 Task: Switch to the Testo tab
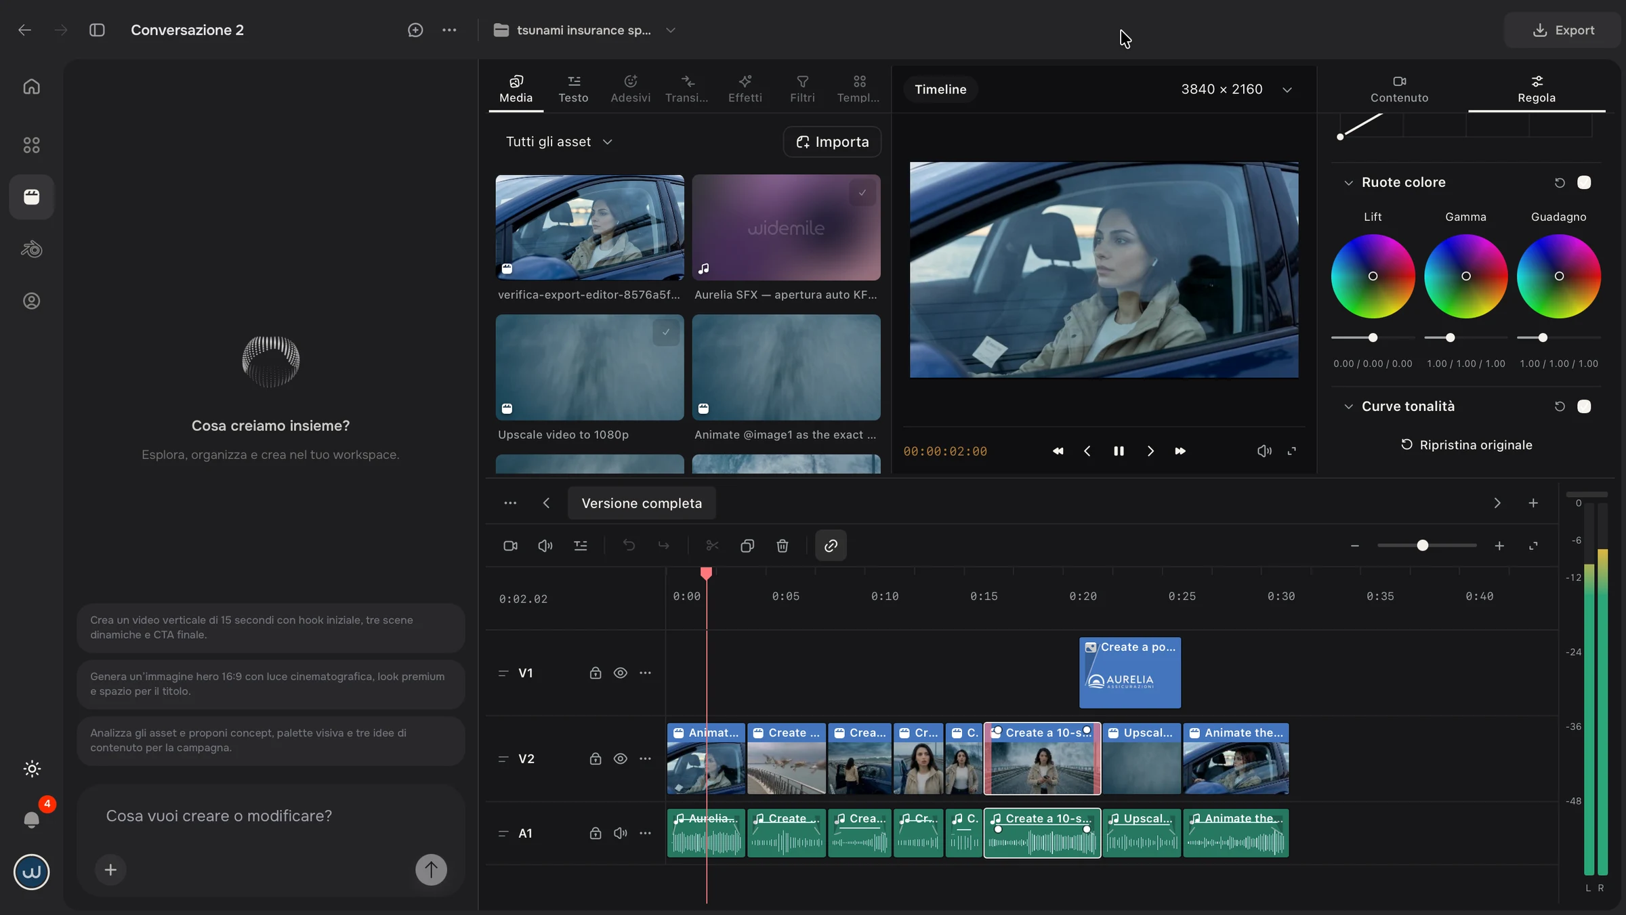(573, 89)
